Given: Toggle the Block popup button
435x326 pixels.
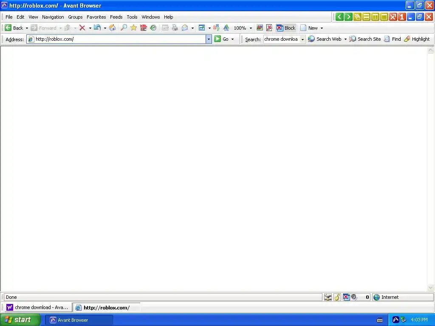Looking at the screenshot, I should [286, 28].
